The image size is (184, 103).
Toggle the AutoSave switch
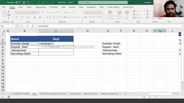click(18, 2)
